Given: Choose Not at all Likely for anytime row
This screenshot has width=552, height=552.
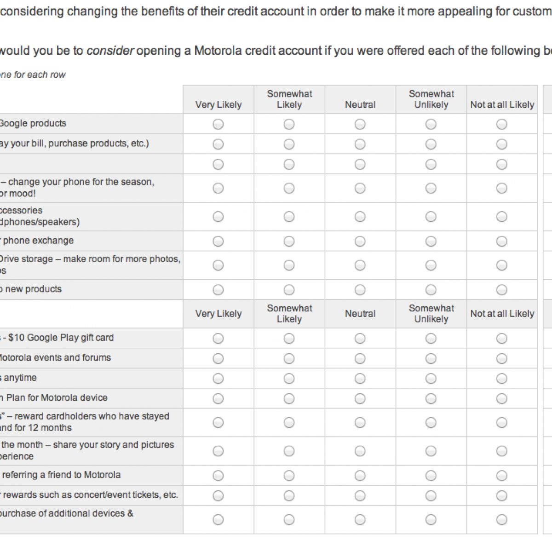Looking at the screenshot, I should (502, 379).
